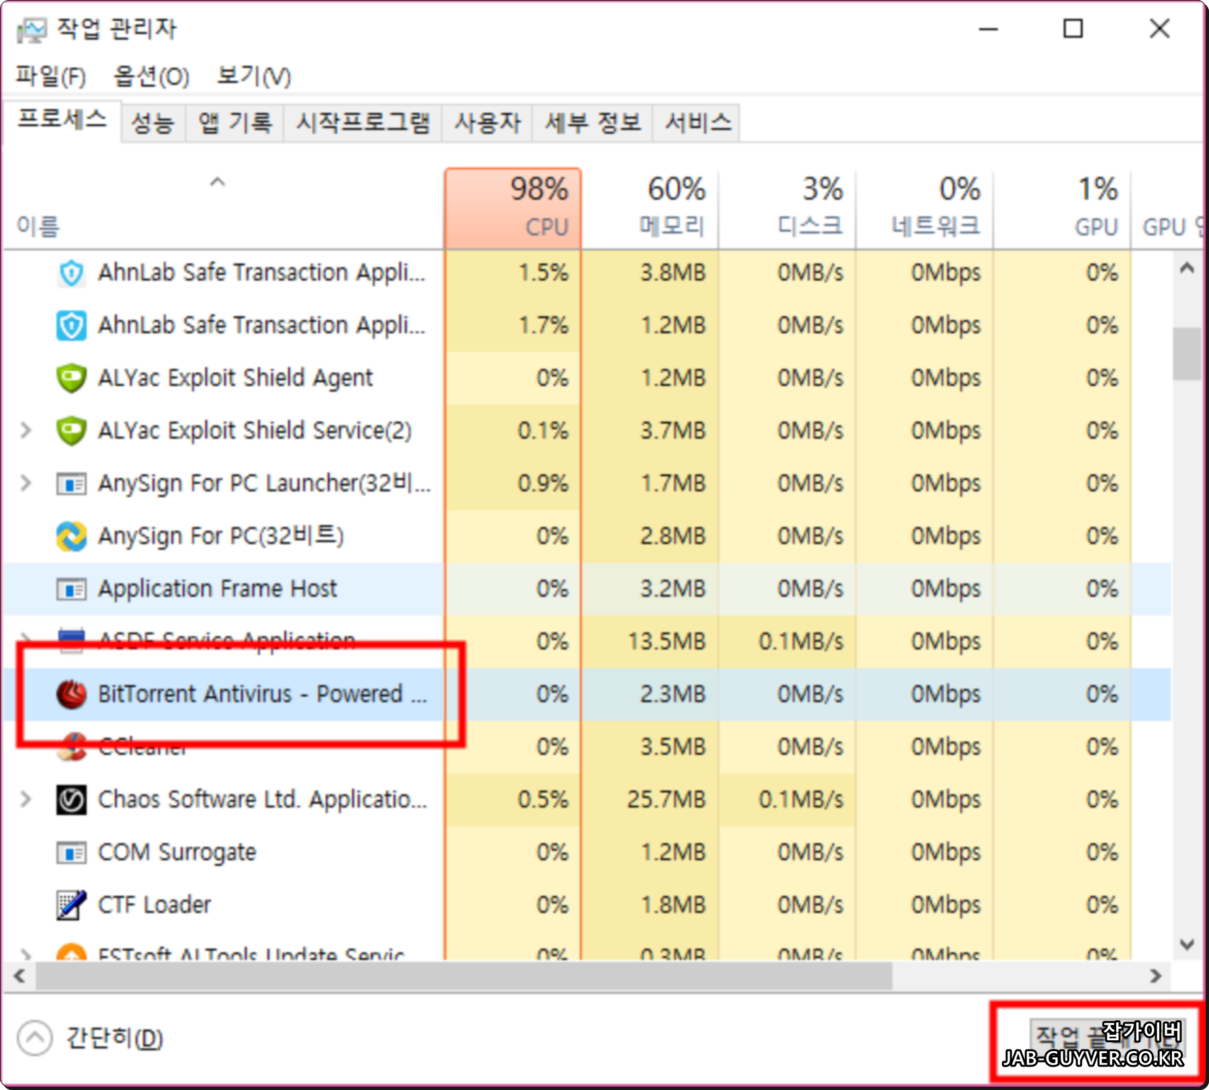Select the COM Surrogate process name
The height and width of the screenshot is (1090, 1209).
point(177,852)
